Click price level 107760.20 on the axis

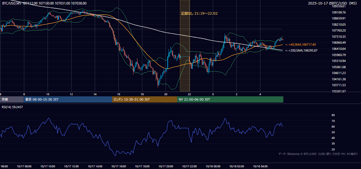339,30
